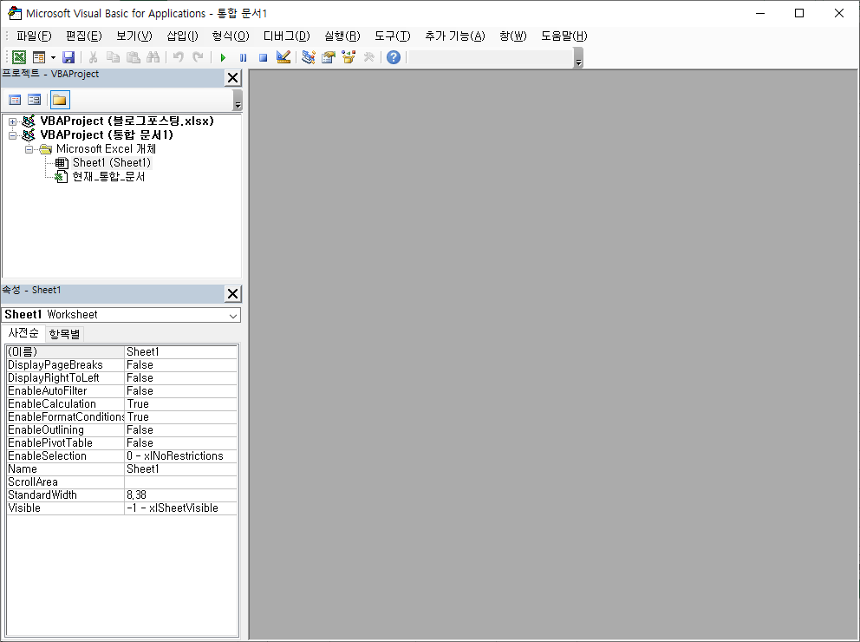Open Object Browser toolbar icon
The width and height of the screenshot is (860, 642).
click(x=349, y=57)
